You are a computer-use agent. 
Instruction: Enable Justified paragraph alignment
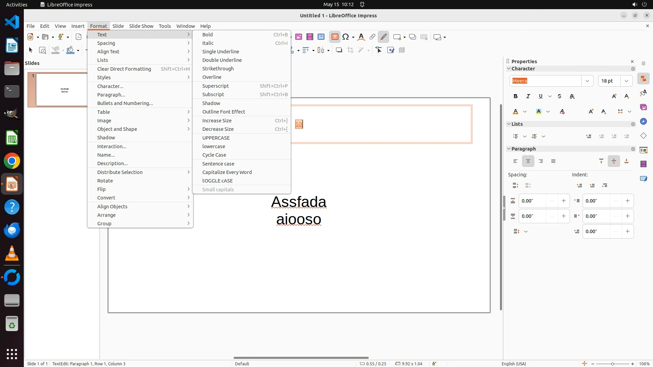(553, 161)
